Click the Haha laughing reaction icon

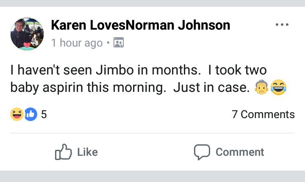click(x=17, y=114)
